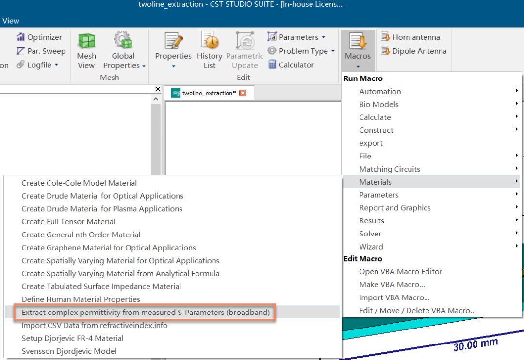Open the Parameters list icon
The height and width of the screenshot is (360, 524).
tap(272, 37)
